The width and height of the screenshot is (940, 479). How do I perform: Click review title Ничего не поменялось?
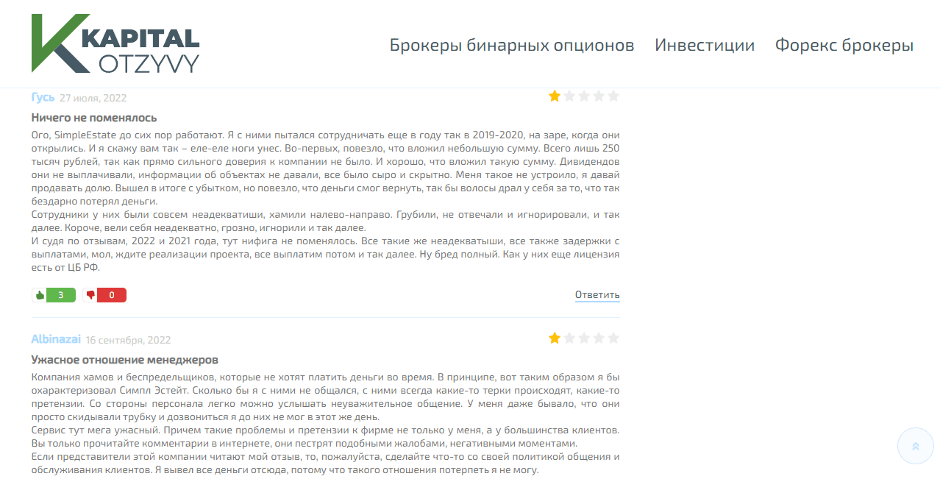click(x=94, y=118)
